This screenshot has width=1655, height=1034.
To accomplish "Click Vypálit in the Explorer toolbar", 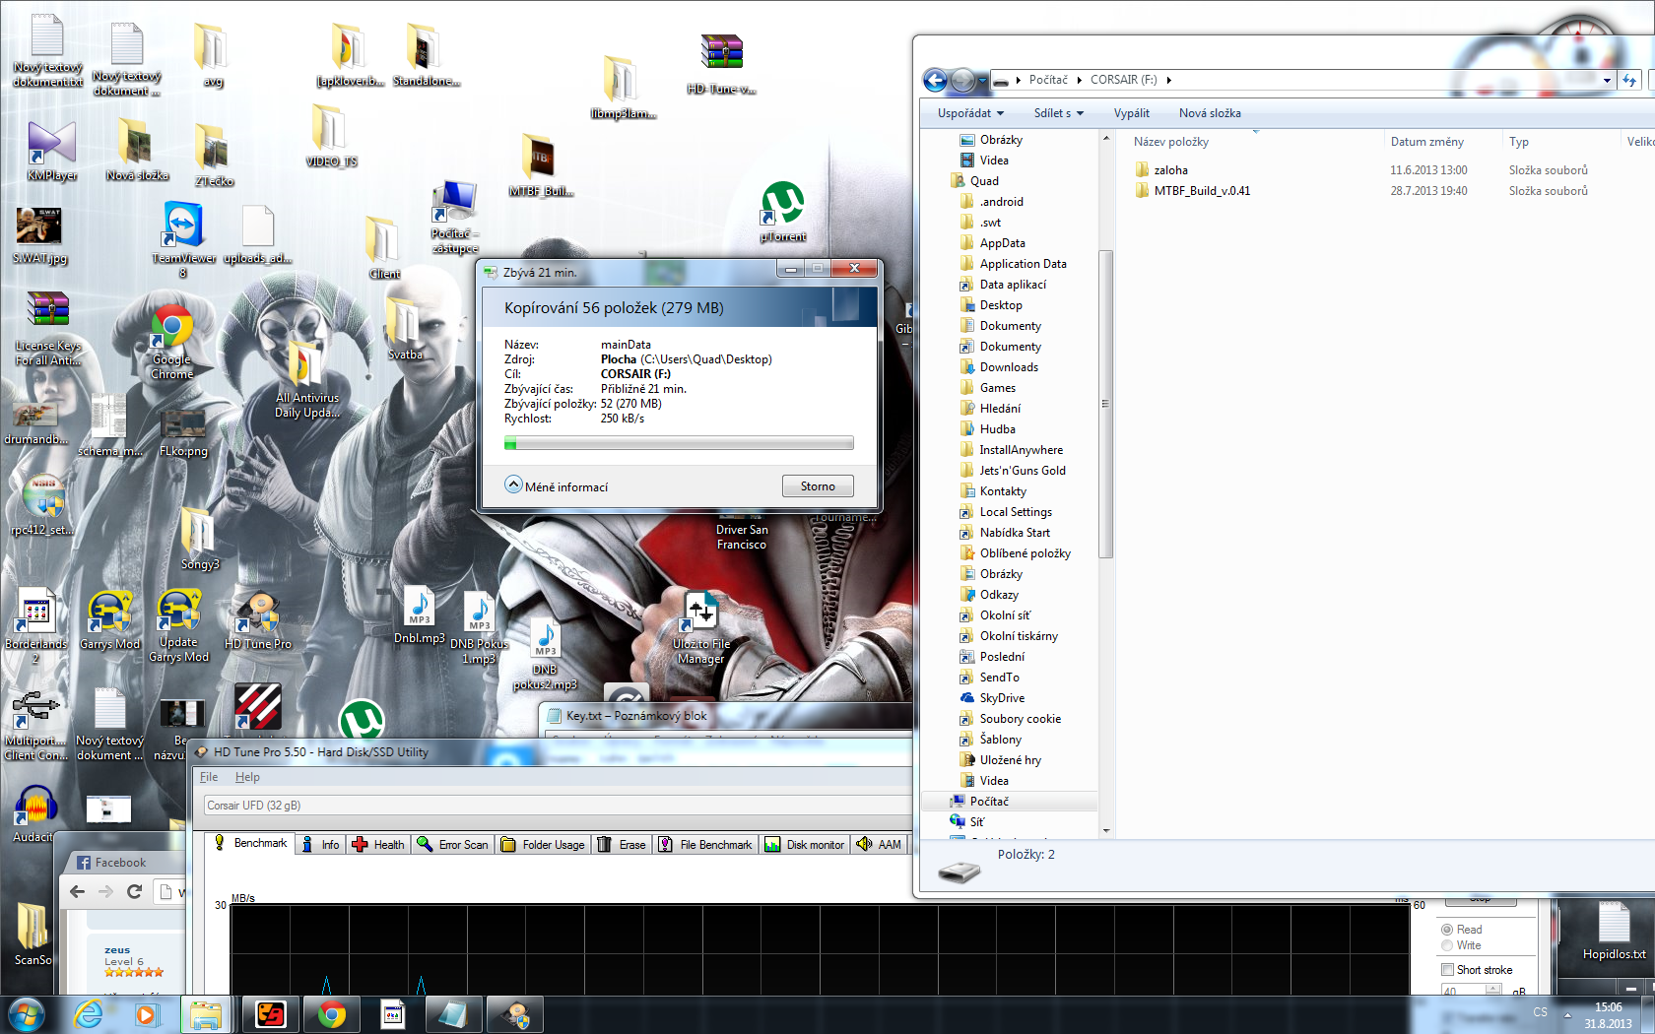I will (1132, 113).
